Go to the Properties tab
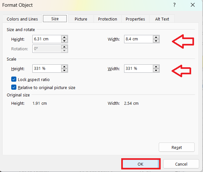This screenshot has width=203, height=172. point(135,19)
